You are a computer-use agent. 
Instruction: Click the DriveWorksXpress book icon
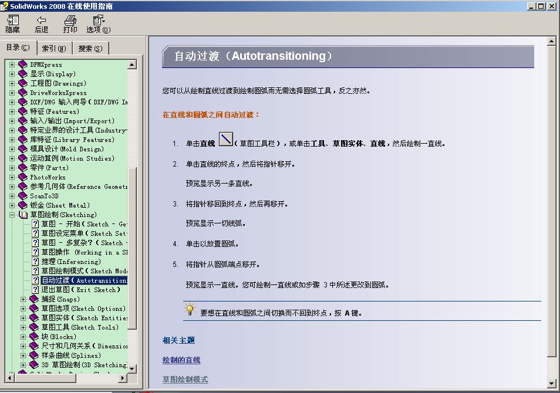[23, 93]
